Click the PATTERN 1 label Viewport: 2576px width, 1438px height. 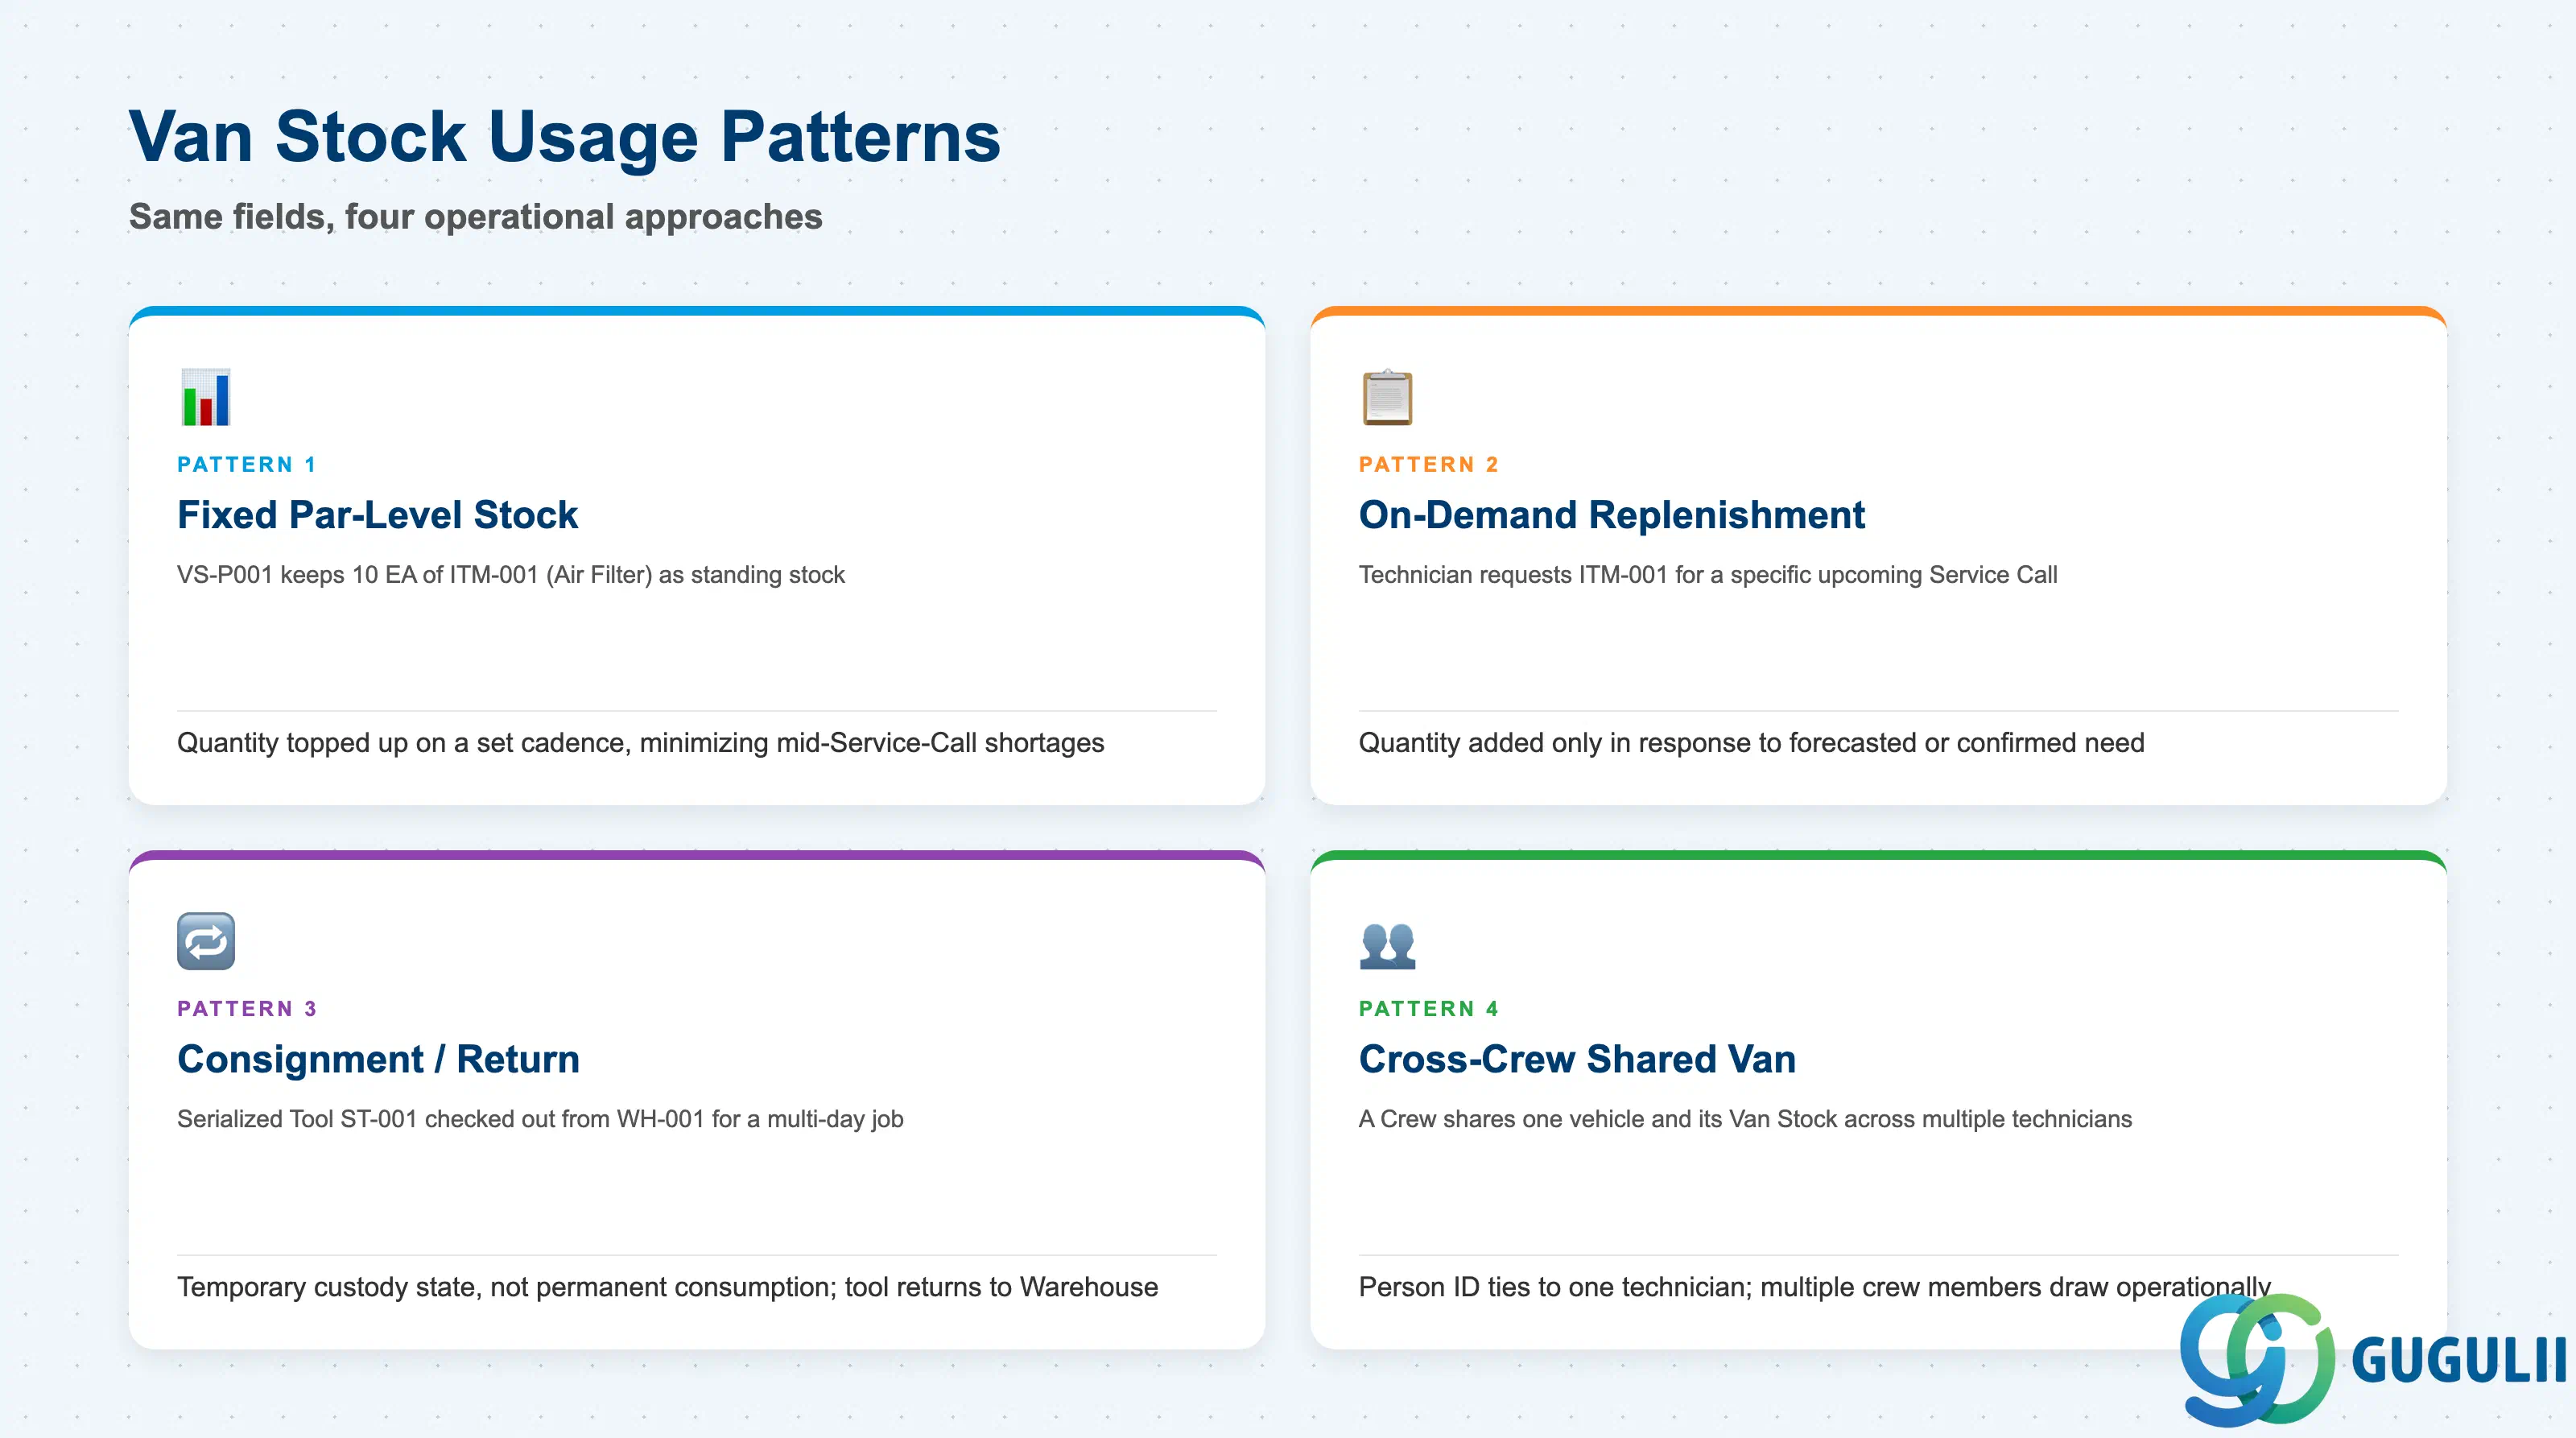[x=247, y=464]
